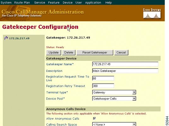Click the Status: Ready text
The height and width of the screenshot is (126, 169).
(55, 47)
